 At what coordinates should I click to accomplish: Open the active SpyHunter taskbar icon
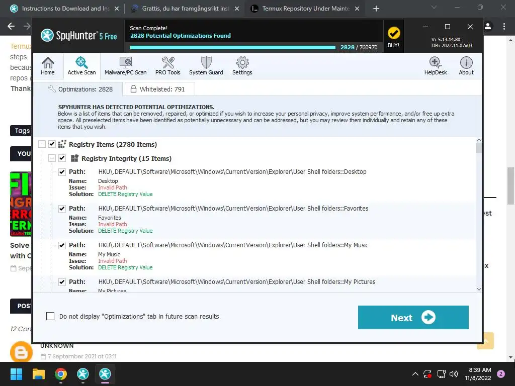105,374
